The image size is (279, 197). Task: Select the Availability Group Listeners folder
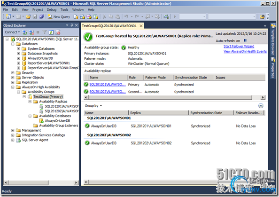tap(59, 126)
